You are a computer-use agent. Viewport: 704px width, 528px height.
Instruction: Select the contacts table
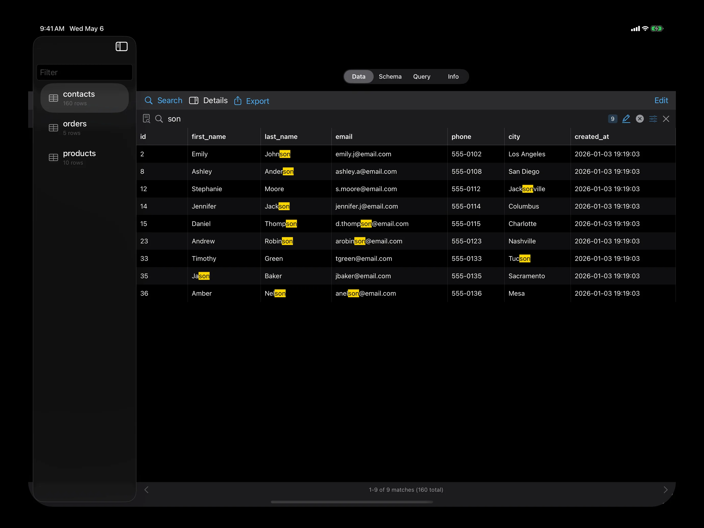[85, 98]
